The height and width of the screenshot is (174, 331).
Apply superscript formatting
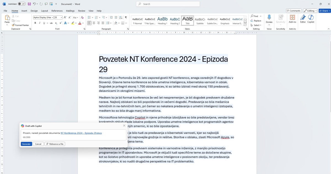click(x=60, y=23)
